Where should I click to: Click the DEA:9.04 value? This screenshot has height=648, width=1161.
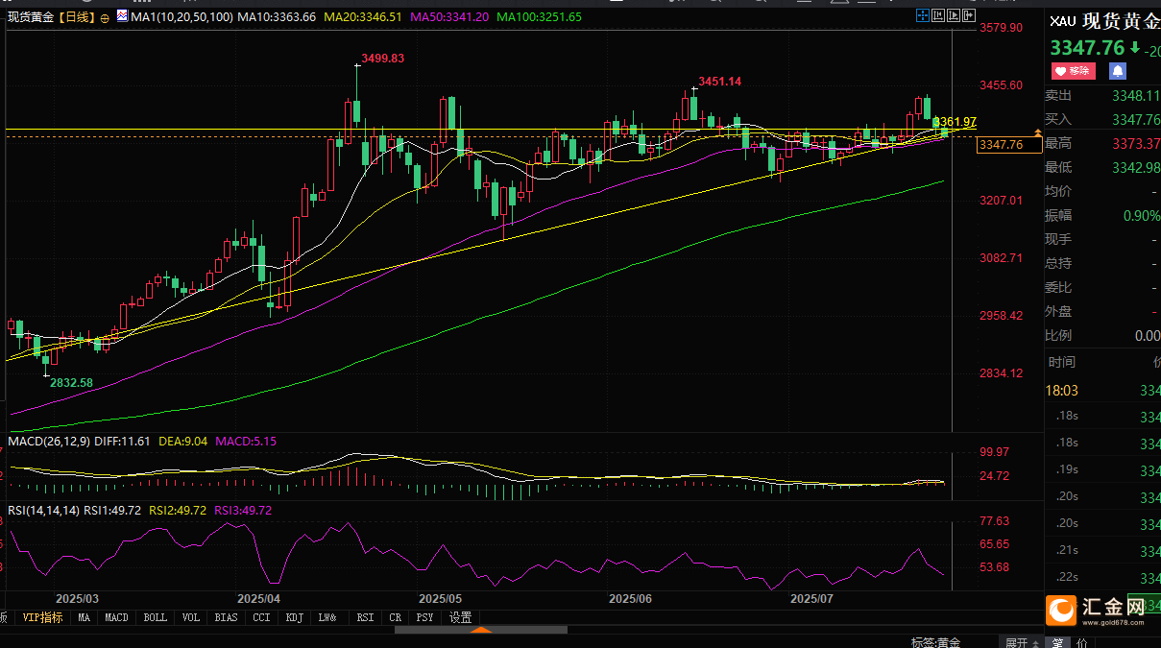click(181, 442)
